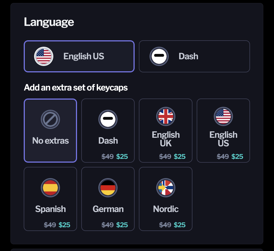This screenshot has height=251, width=274.
Task: Add extra Dash keycap set
Action: pos(108,131)
